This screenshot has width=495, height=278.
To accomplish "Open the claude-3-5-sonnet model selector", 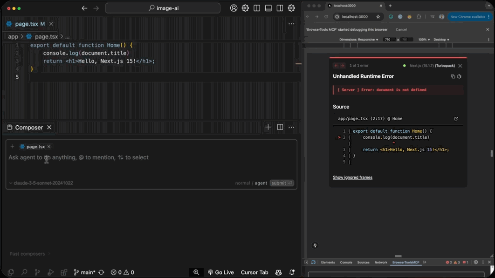I will tap(41, 183).
